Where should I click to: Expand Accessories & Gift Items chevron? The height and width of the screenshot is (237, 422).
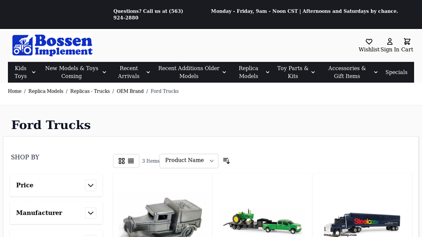click(376, 72)
